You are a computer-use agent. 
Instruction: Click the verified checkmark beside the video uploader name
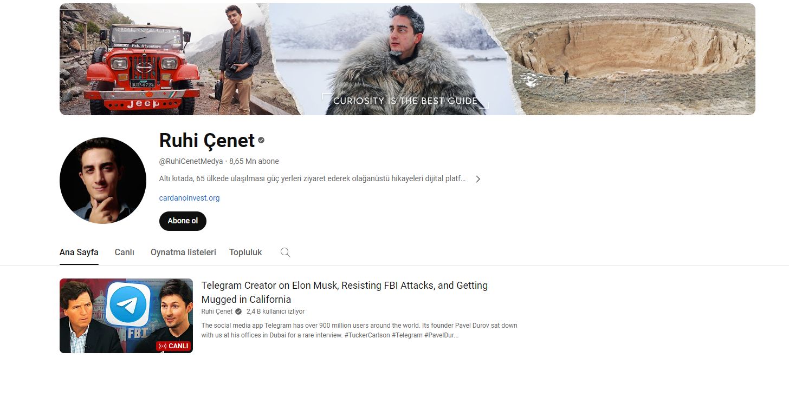[x=237, y=311]
